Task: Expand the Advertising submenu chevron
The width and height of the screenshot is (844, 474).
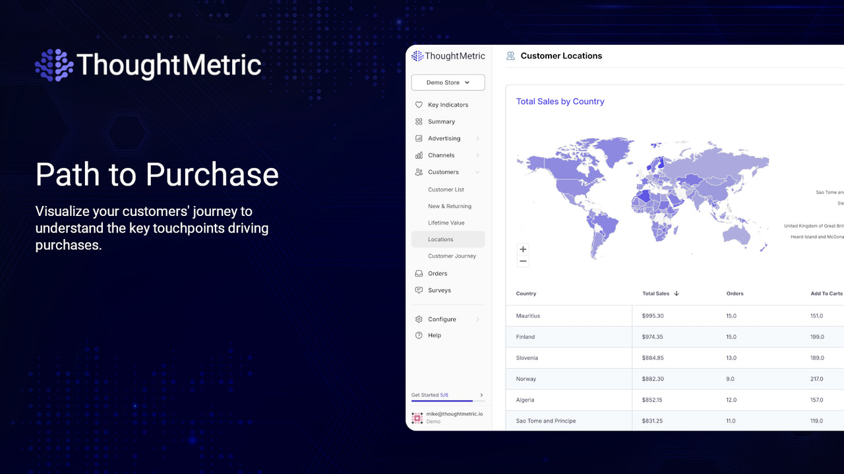Action: coord(477,138)
